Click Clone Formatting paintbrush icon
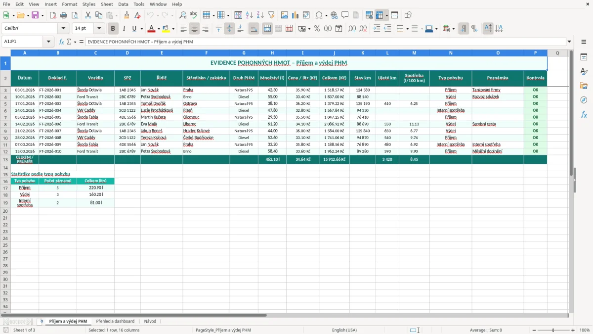 pos(127,15)
